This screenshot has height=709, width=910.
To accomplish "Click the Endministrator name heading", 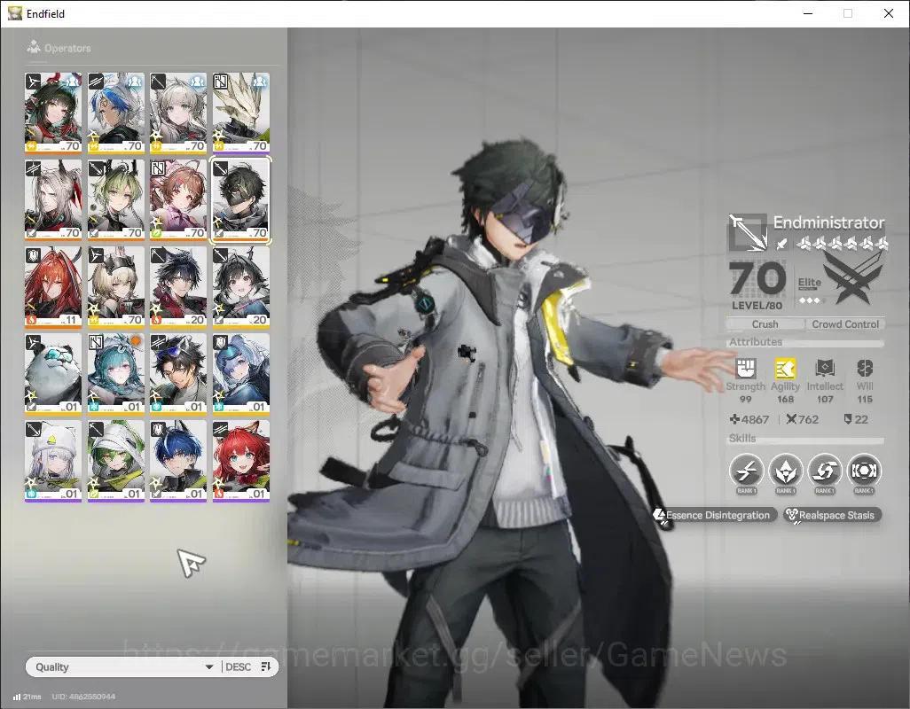I will tap(828, 222).
